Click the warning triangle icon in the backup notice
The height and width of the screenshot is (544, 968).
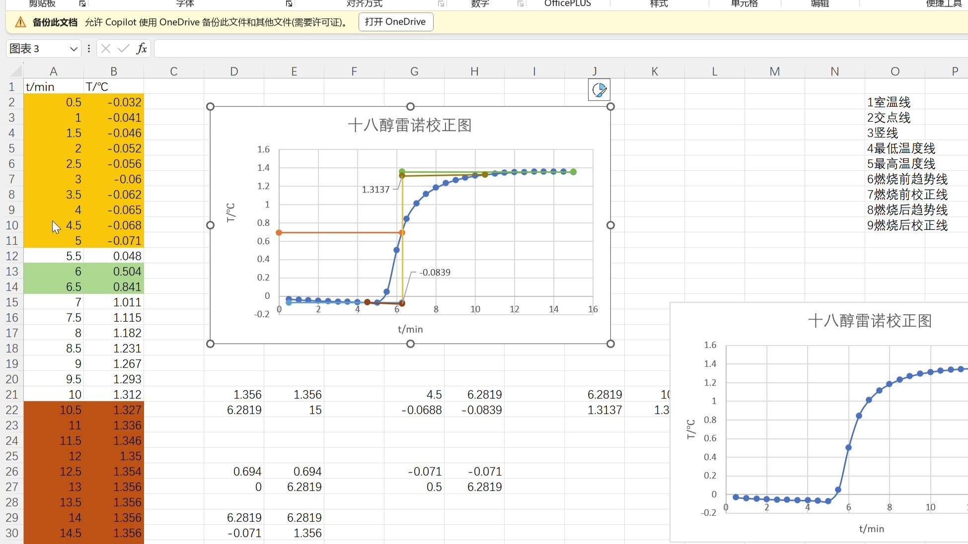point(20,22)
